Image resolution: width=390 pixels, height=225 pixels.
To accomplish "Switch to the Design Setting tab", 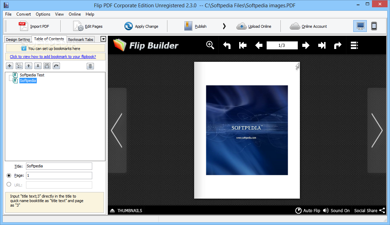I will click(18, 39).
